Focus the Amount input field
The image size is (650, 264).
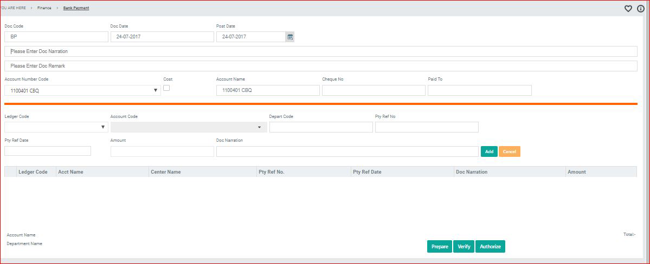[162, 151]
